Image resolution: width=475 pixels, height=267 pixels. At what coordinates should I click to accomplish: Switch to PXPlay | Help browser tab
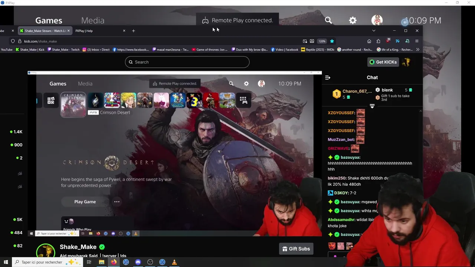(x=84, y=31)
